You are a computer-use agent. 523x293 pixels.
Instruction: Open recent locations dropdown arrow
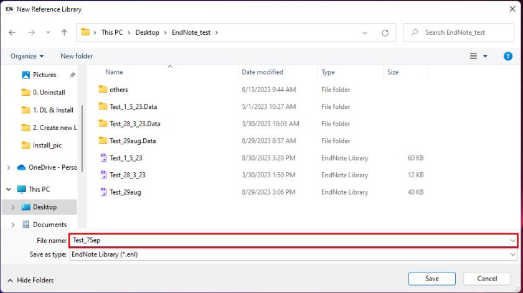48,32
